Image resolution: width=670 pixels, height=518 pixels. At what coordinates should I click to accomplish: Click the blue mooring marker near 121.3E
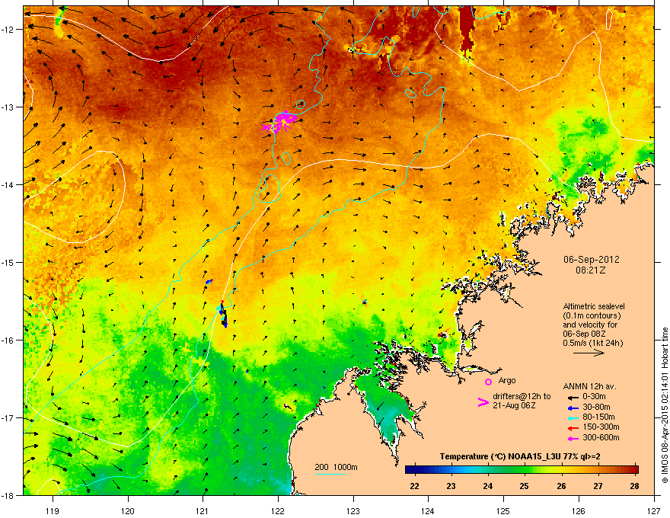click(x=223, y=315)
